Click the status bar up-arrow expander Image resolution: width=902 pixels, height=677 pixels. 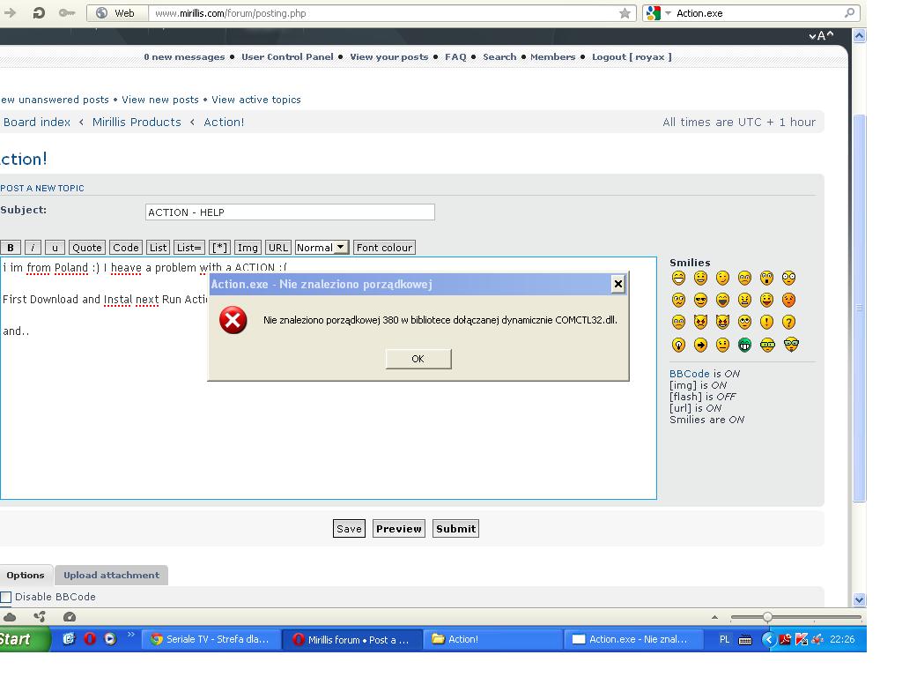click(714, 617)
